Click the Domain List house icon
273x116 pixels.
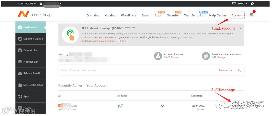click(20, 50)
